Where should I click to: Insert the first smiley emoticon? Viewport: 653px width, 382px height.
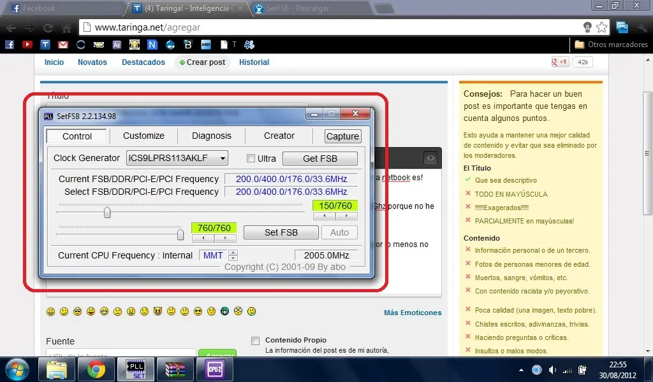tap(51, 311)
